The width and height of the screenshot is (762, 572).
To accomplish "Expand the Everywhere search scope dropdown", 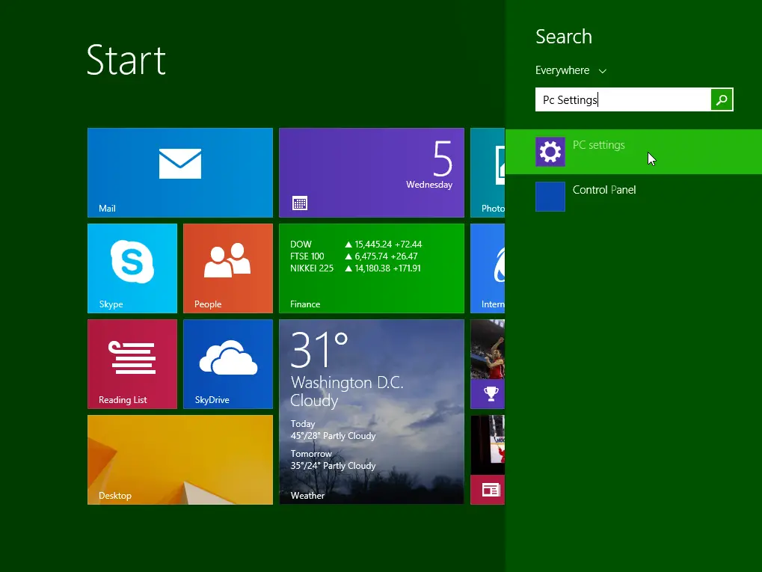I will (x=571, y=70).
